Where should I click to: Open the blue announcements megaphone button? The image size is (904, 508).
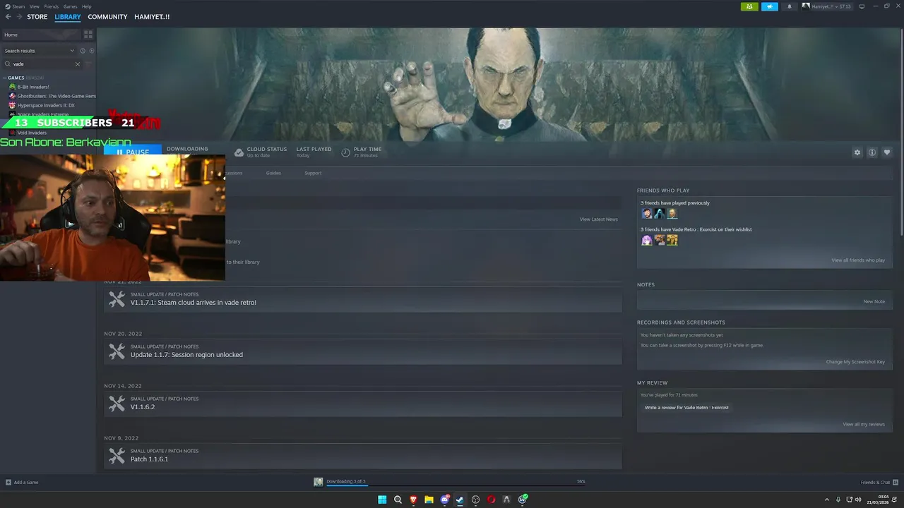[x=770, y=6]
